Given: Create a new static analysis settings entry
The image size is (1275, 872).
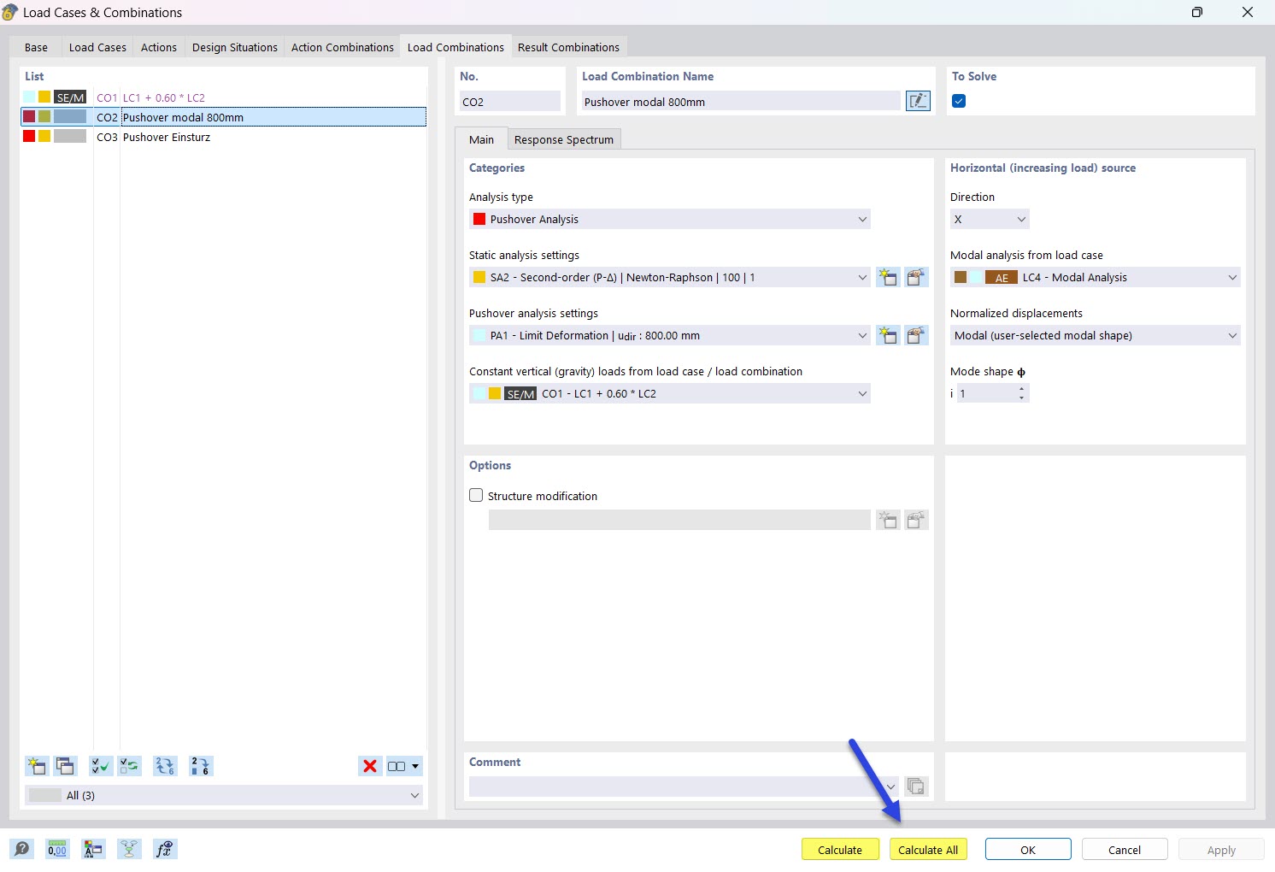Looking at the screenshot, I should [x=888, y=277].
